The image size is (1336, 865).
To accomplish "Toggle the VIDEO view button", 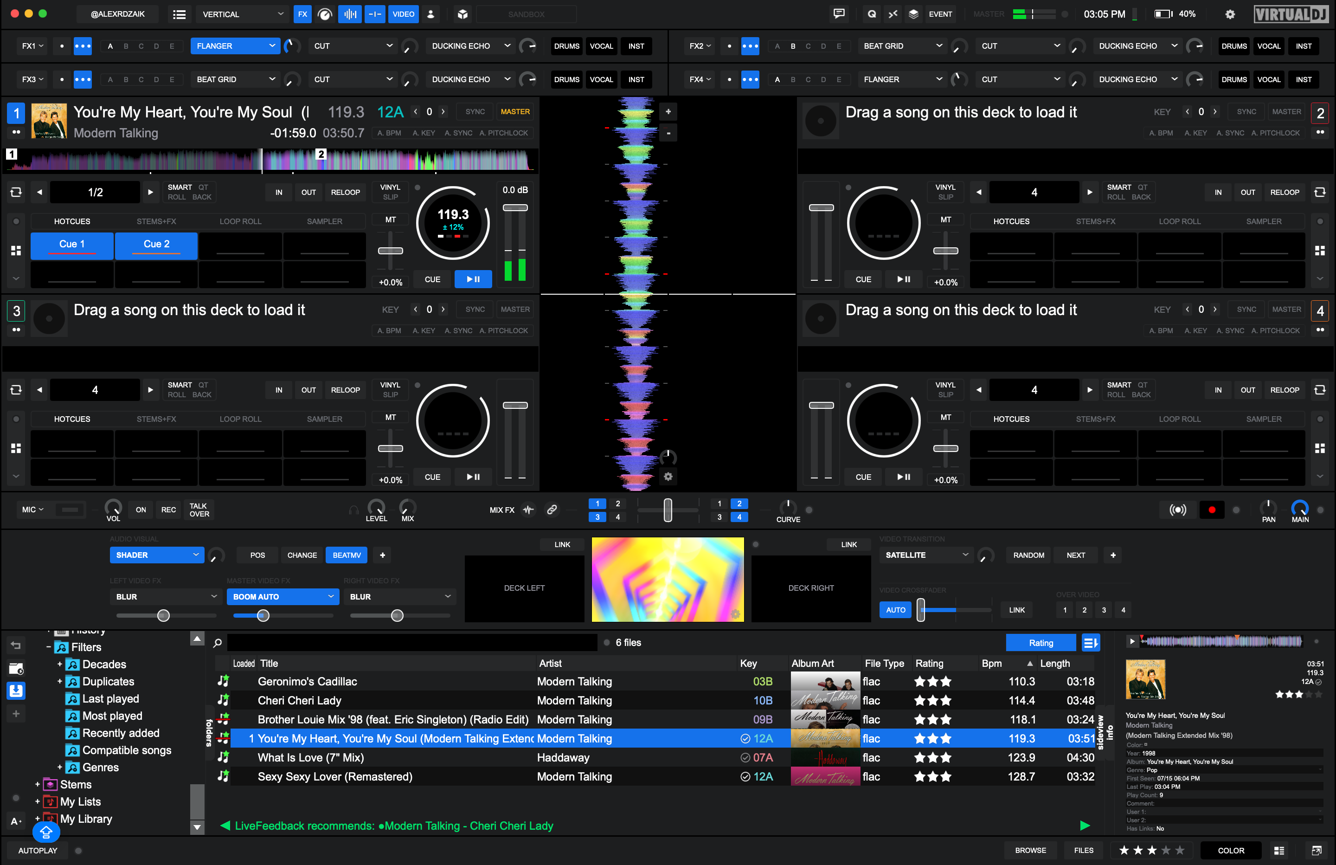I will (x=403, y=14).
